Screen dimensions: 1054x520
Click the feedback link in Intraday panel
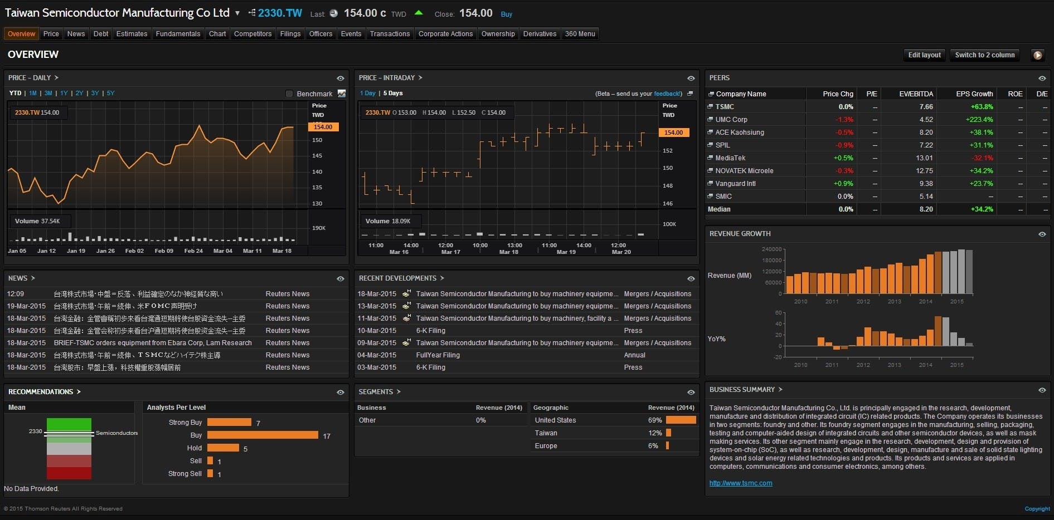tap(667, 94)
